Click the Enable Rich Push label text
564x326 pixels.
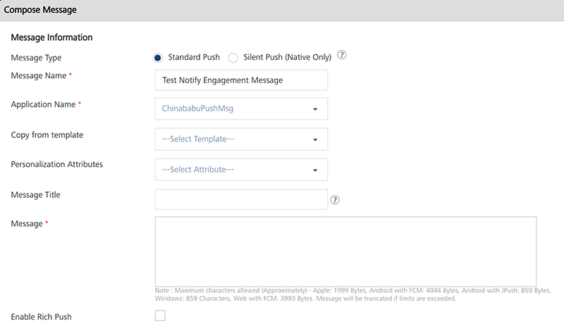click(42, 316)
